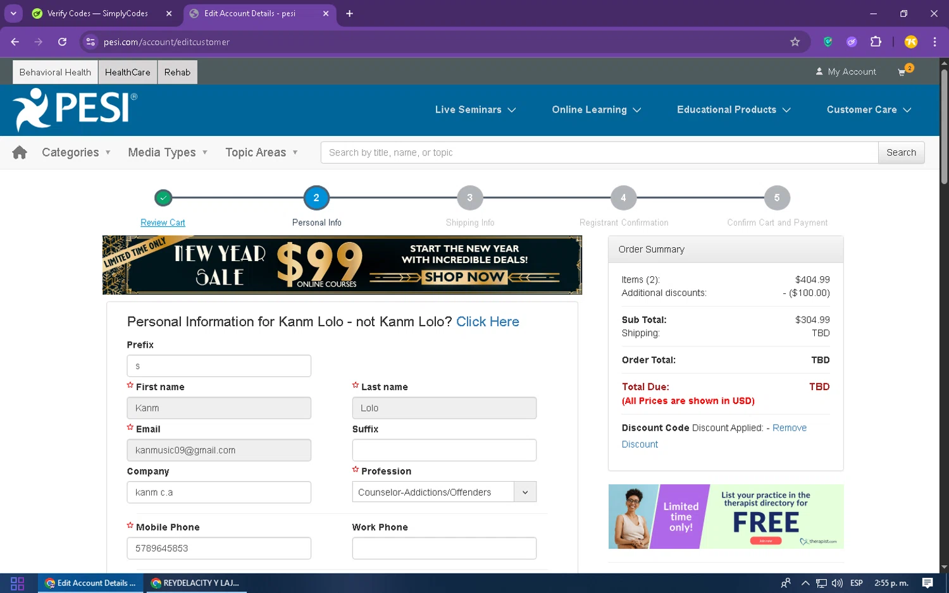Select the HealthCare tab
This screenshot has height=593, width=949.
click(128, 72)
